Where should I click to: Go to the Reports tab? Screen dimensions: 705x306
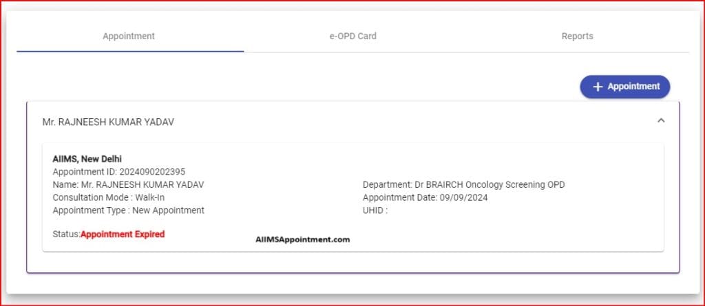[x=577, y=36]
